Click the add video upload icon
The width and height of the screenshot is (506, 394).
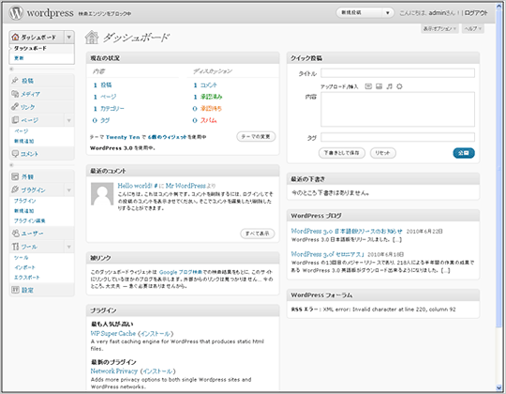[x=379, y=86]
